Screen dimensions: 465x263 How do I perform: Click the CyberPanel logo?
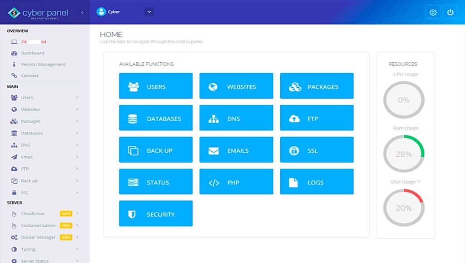point(38,13)
